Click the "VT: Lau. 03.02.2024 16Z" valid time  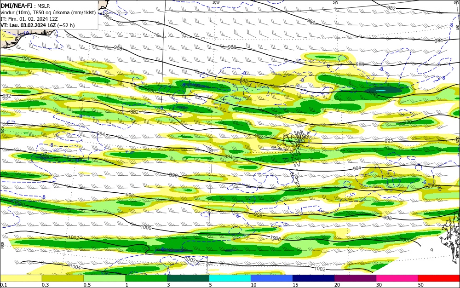pyautogui.click(x=28, y=25)
